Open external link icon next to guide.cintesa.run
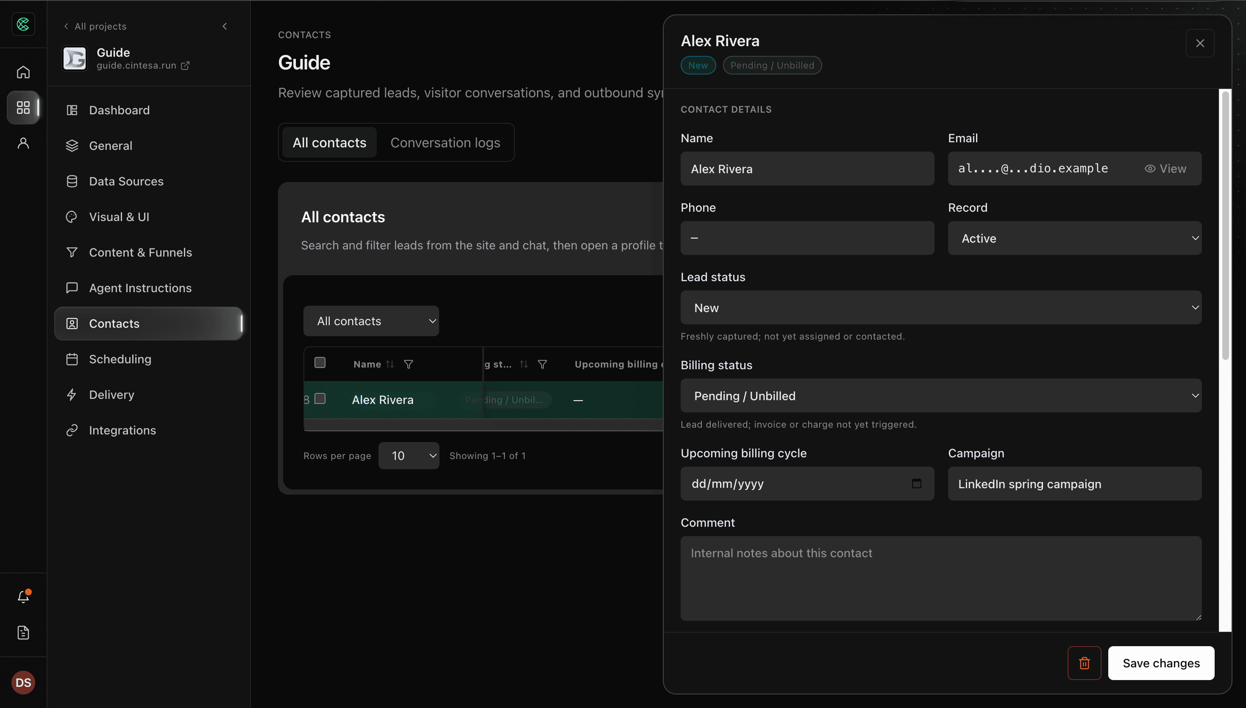1246x708 pixels. pyautogui.click(x=185, y=66)
